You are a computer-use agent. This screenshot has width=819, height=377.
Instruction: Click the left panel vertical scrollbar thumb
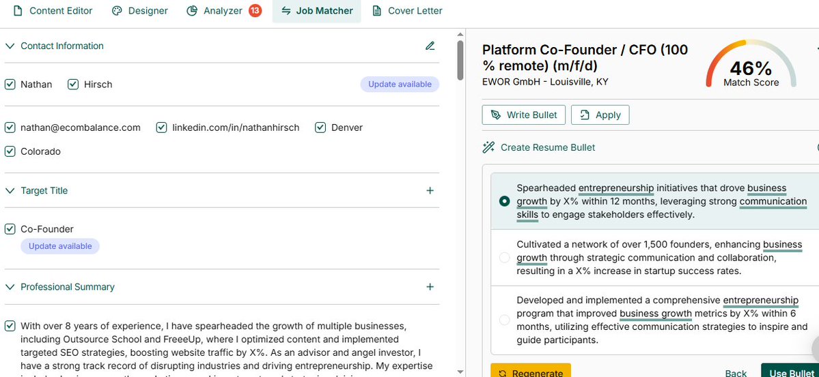tap(460, 60)
